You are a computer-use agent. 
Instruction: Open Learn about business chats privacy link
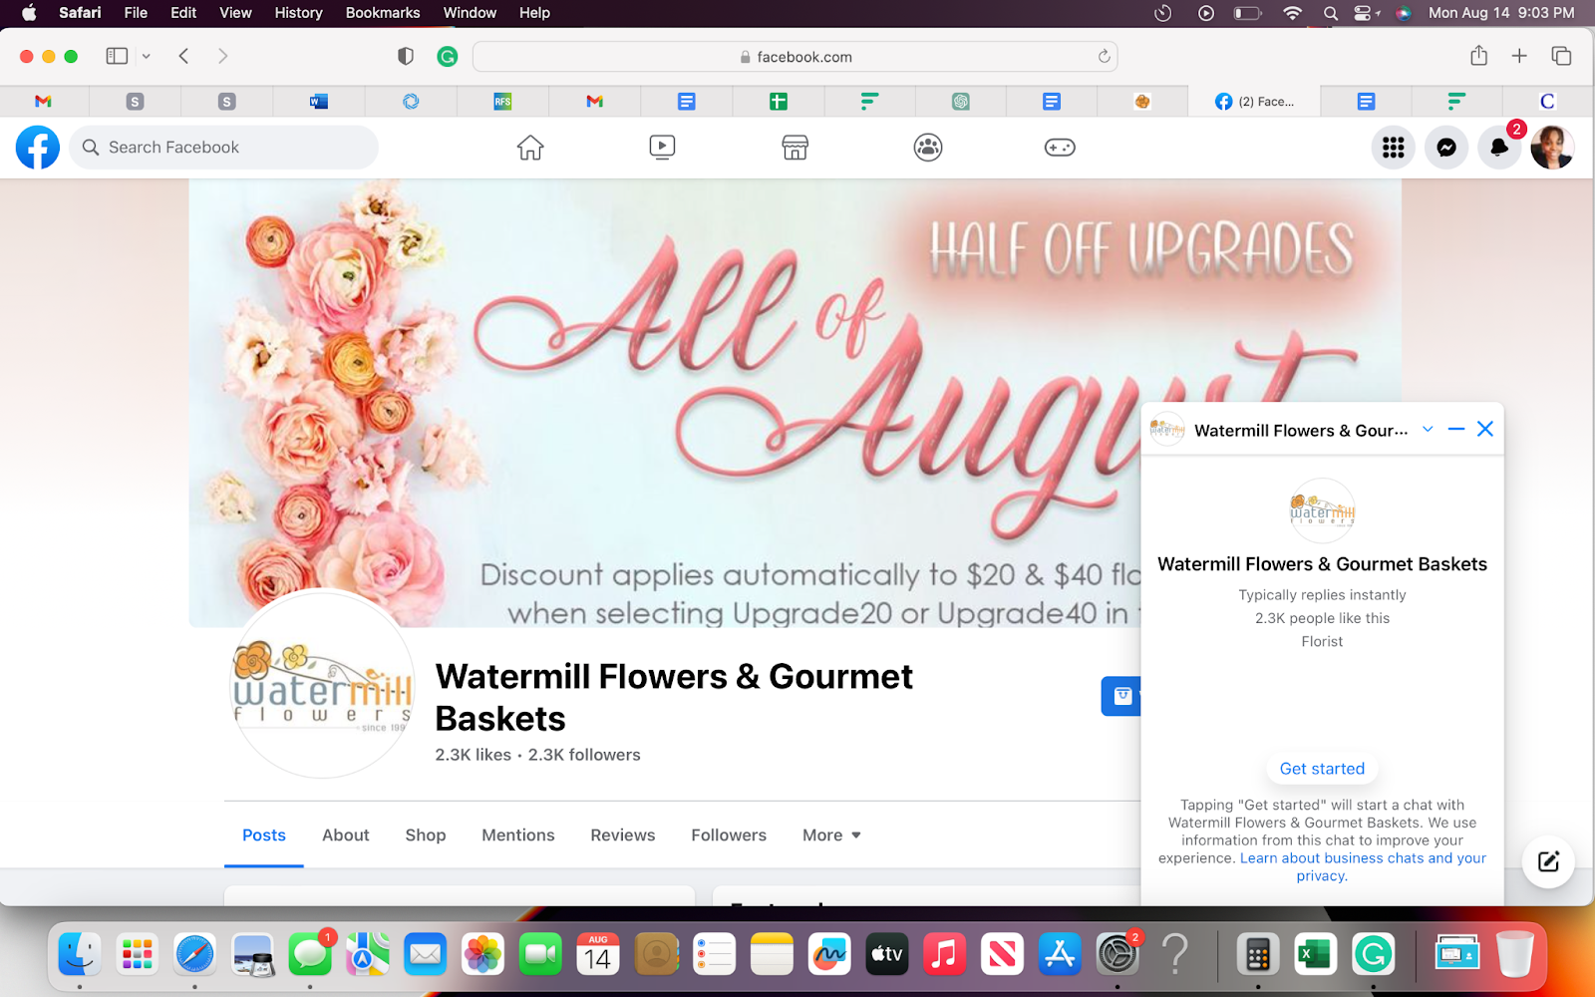1363,866
